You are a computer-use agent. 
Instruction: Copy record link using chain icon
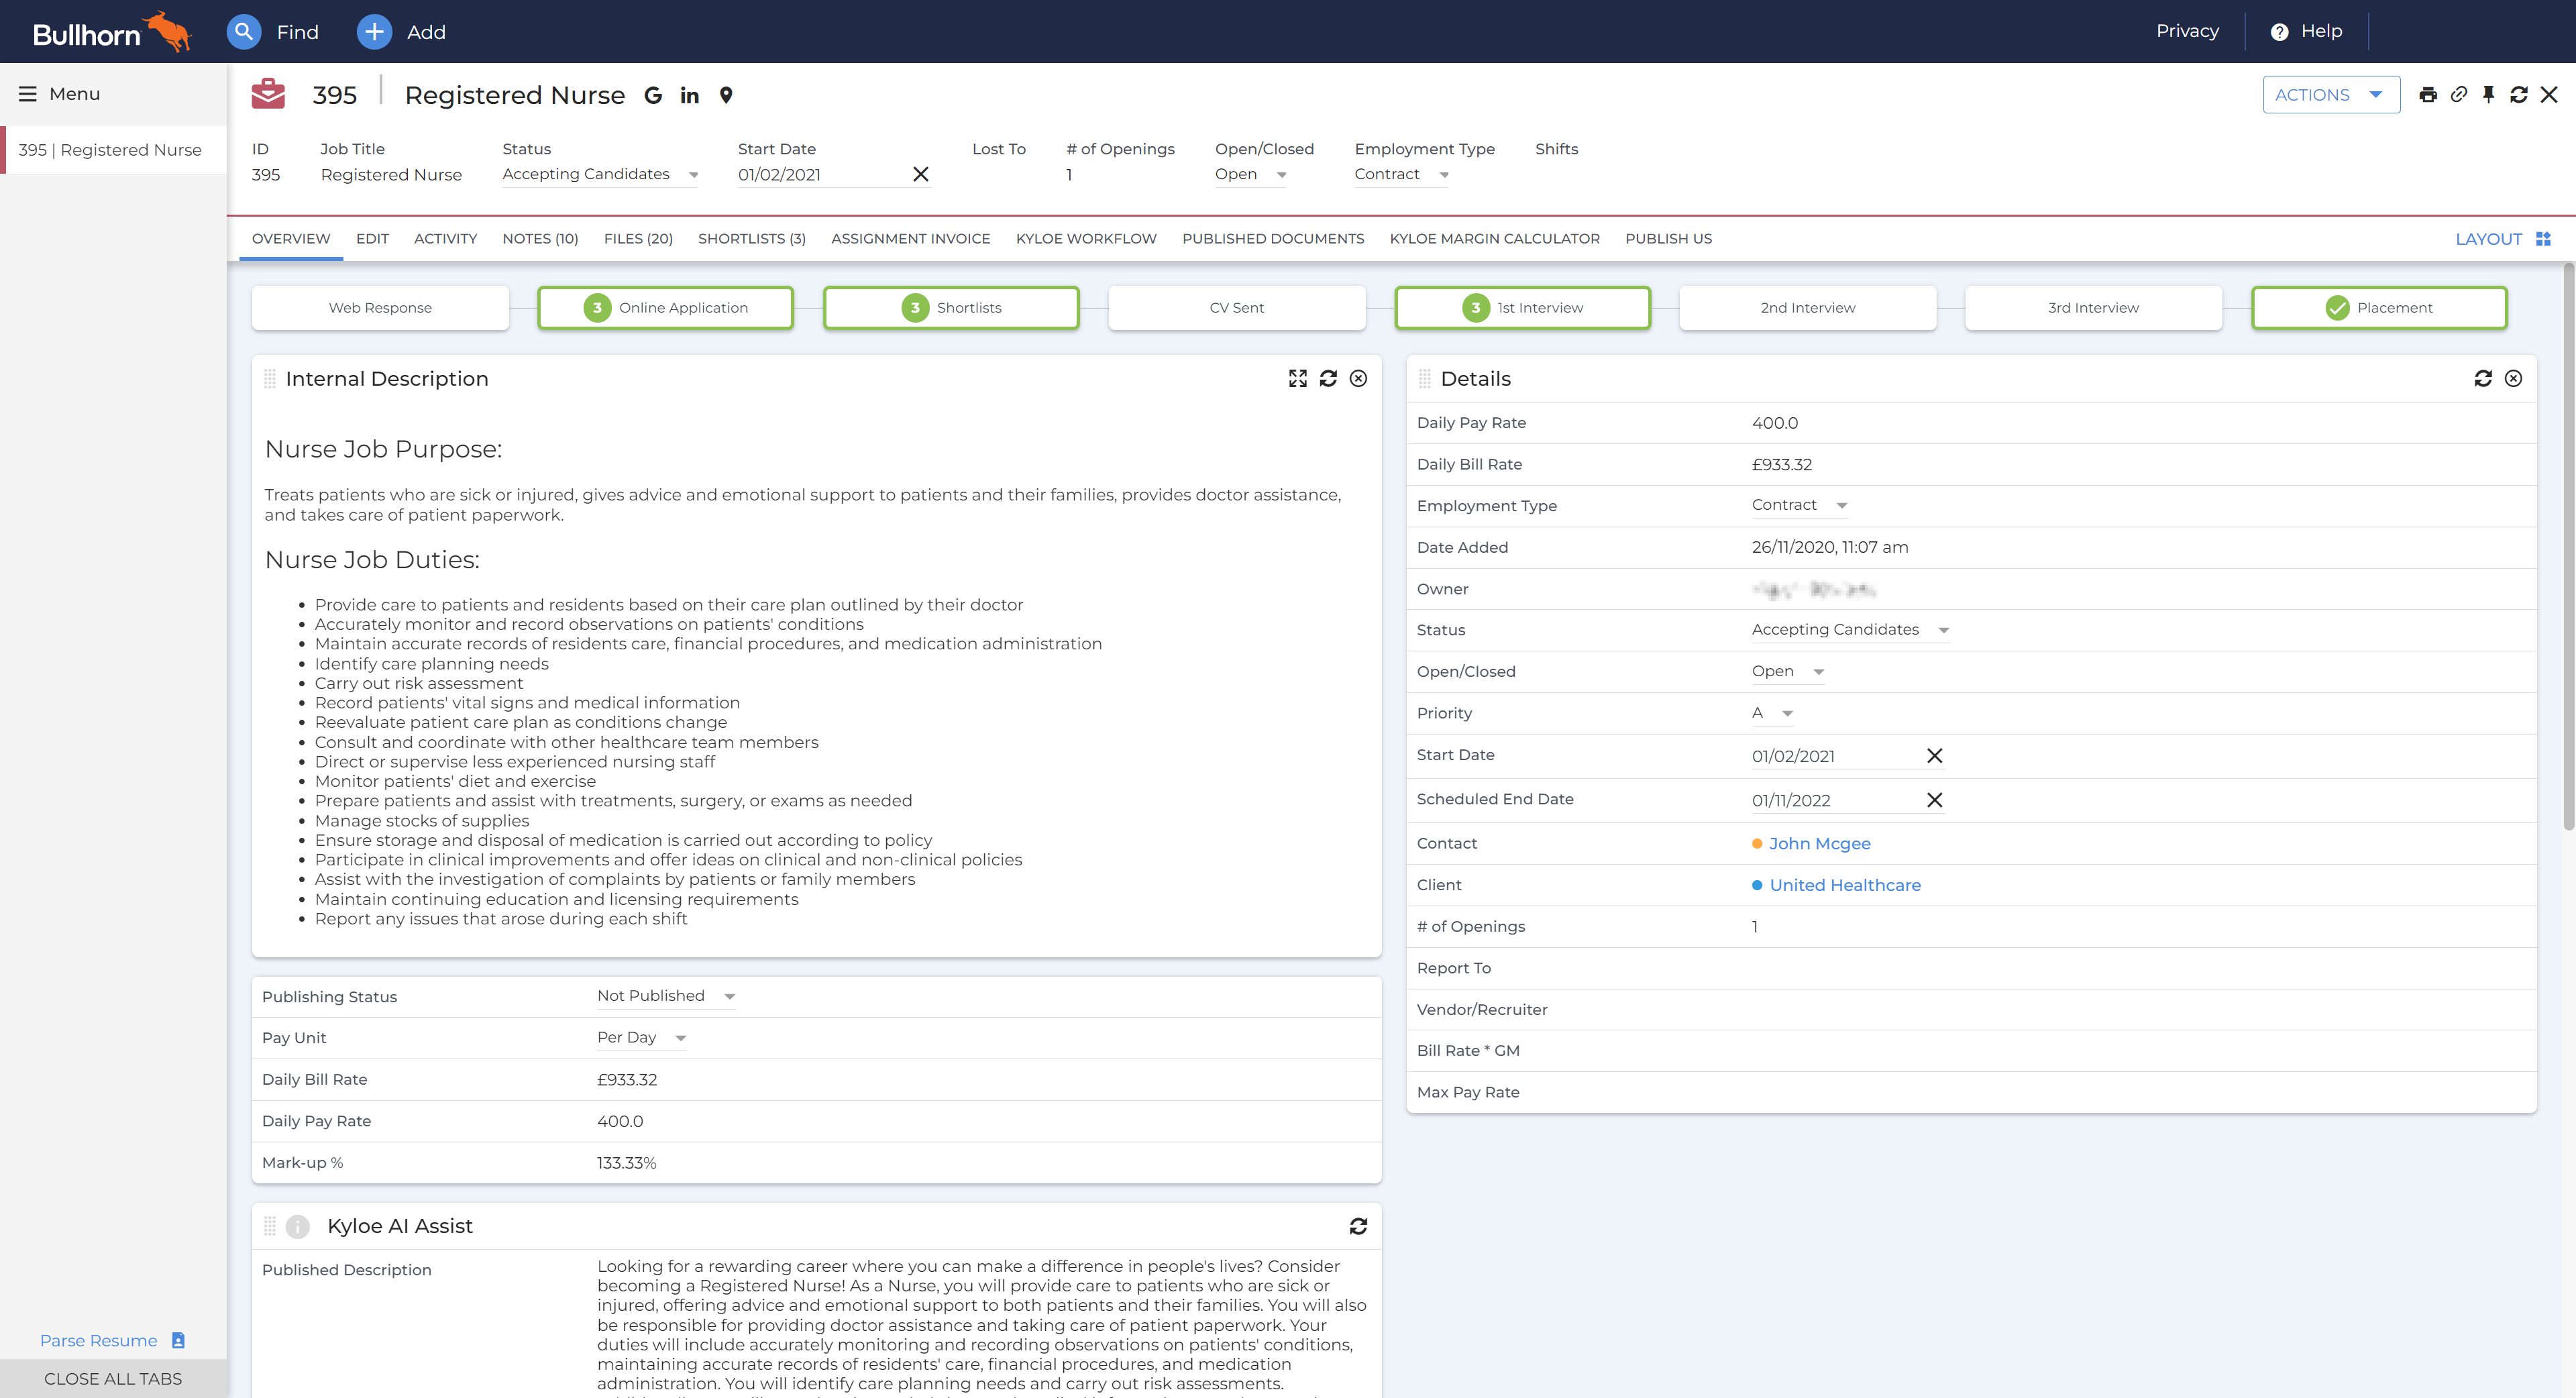coord(2459,95)
